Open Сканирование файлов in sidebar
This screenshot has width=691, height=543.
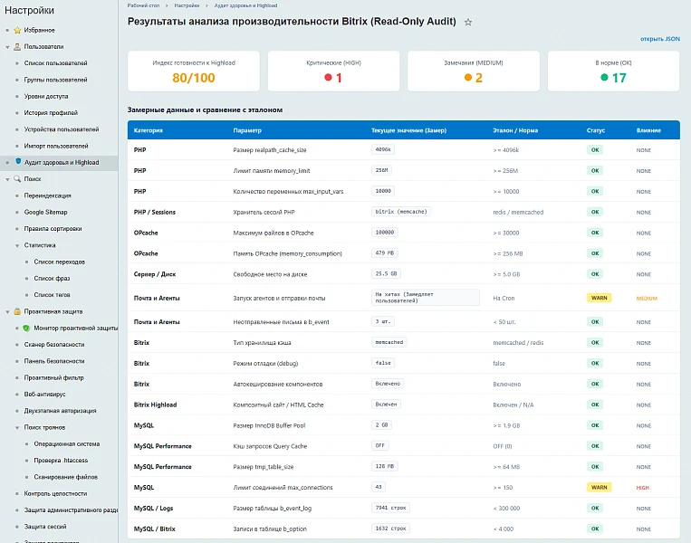click(x=66, y=477)
